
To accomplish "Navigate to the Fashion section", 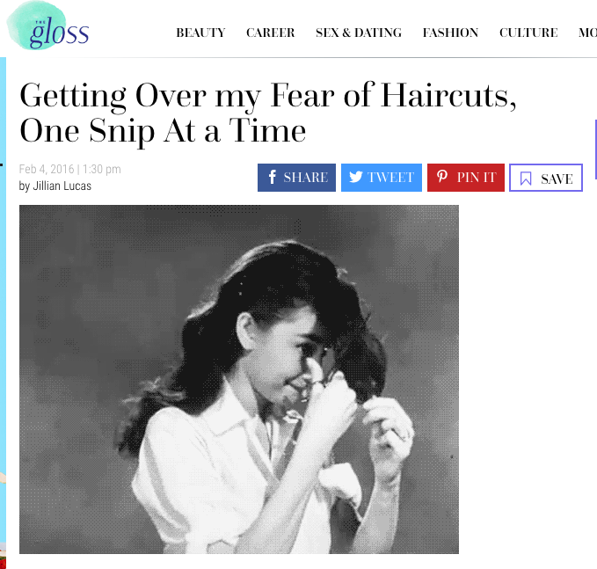I will tap(450, 33).
